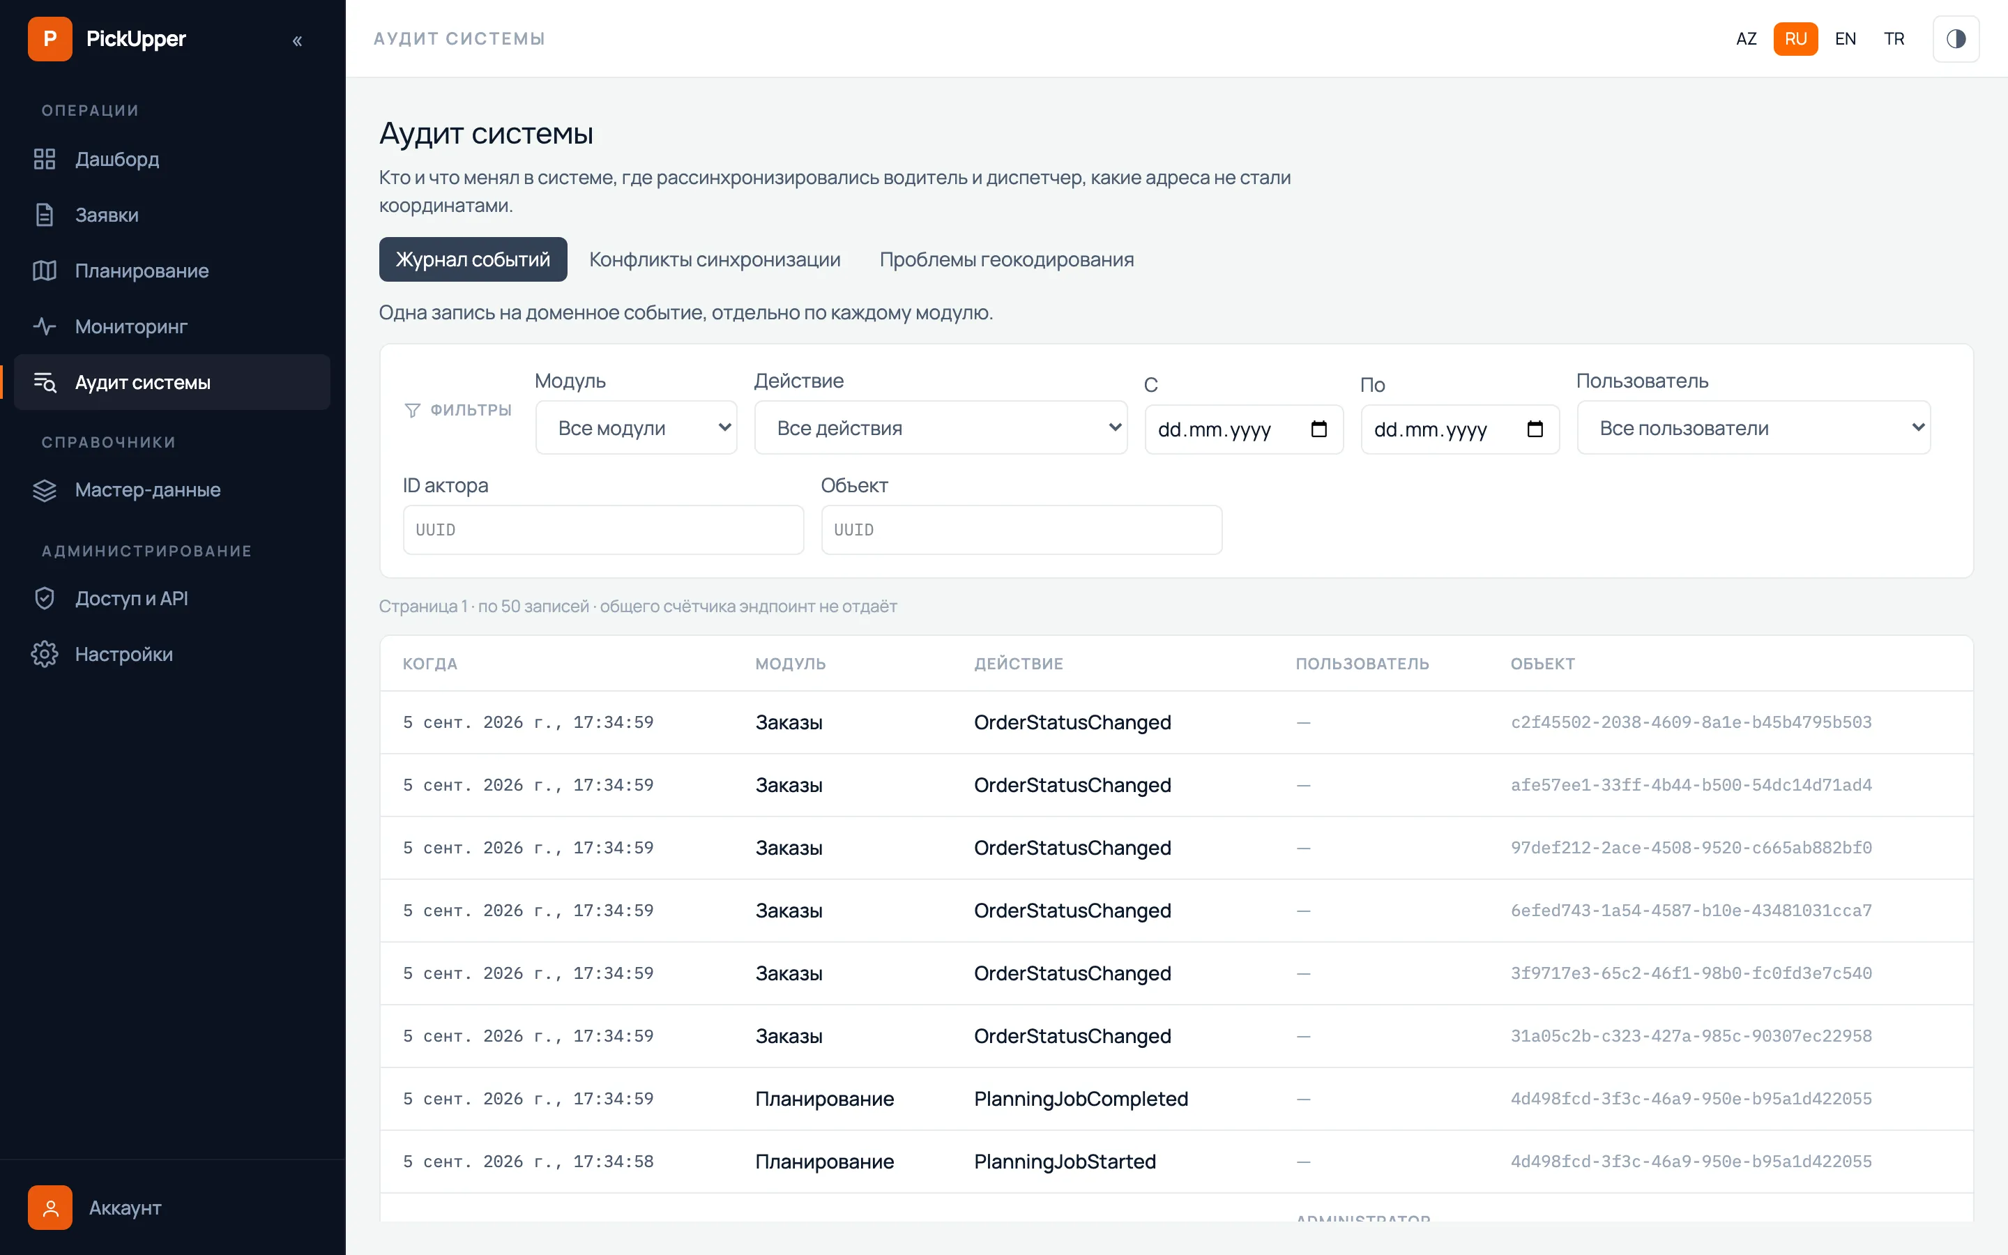The width and height of the screenshot is (2008, 1255).
Task: Click the Заявки document icon
Action: pyautogui.click(x=45, y=215)
